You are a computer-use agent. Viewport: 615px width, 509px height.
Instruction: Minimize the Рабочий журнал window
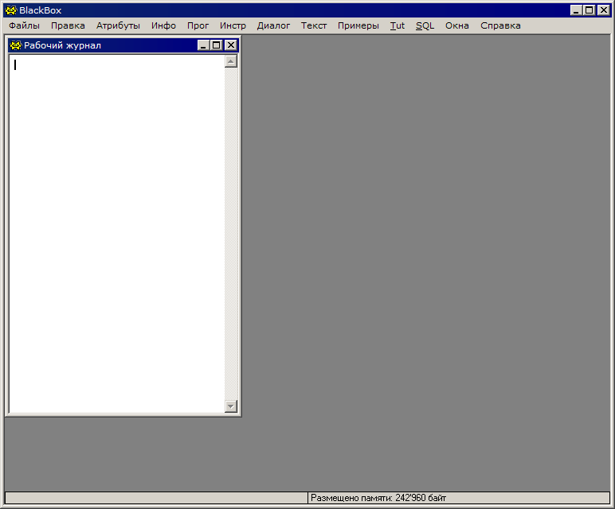[x=203, y=45]
